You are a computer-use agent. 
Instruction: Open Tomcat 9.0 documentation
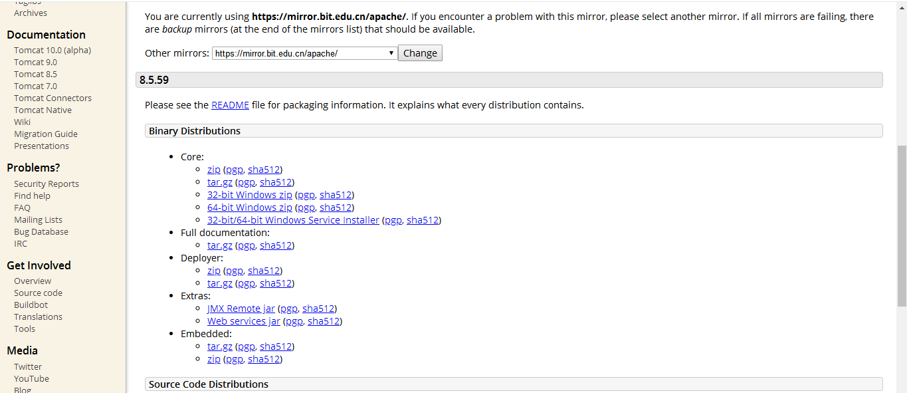click(35, 62)
